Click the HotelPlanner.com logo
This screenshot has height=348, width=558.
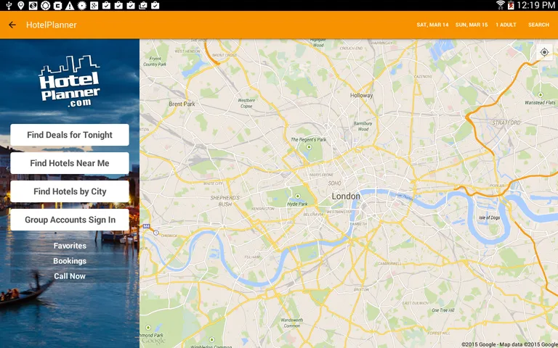tap(70, 81)
